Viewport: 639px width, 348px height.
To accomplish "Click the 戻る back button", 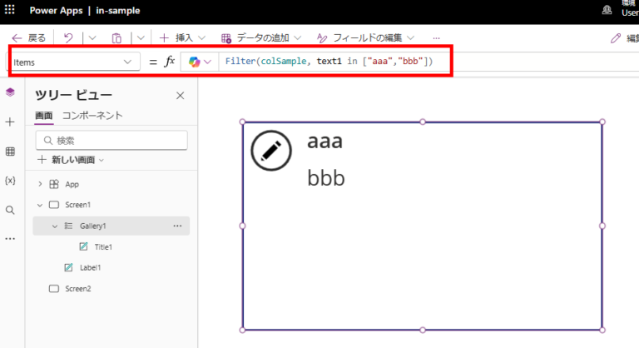I will click(29, 38).
